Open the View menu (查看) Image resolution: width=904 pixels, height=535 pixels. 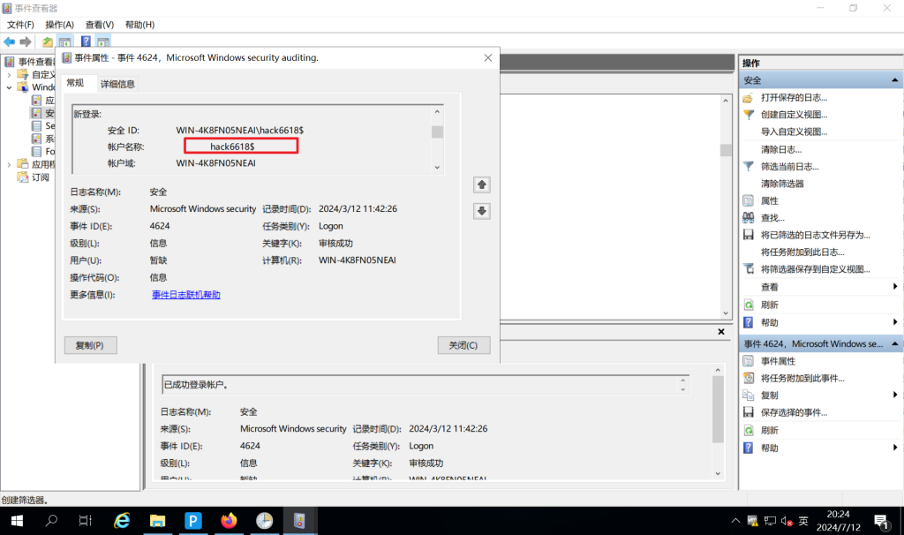100,25
